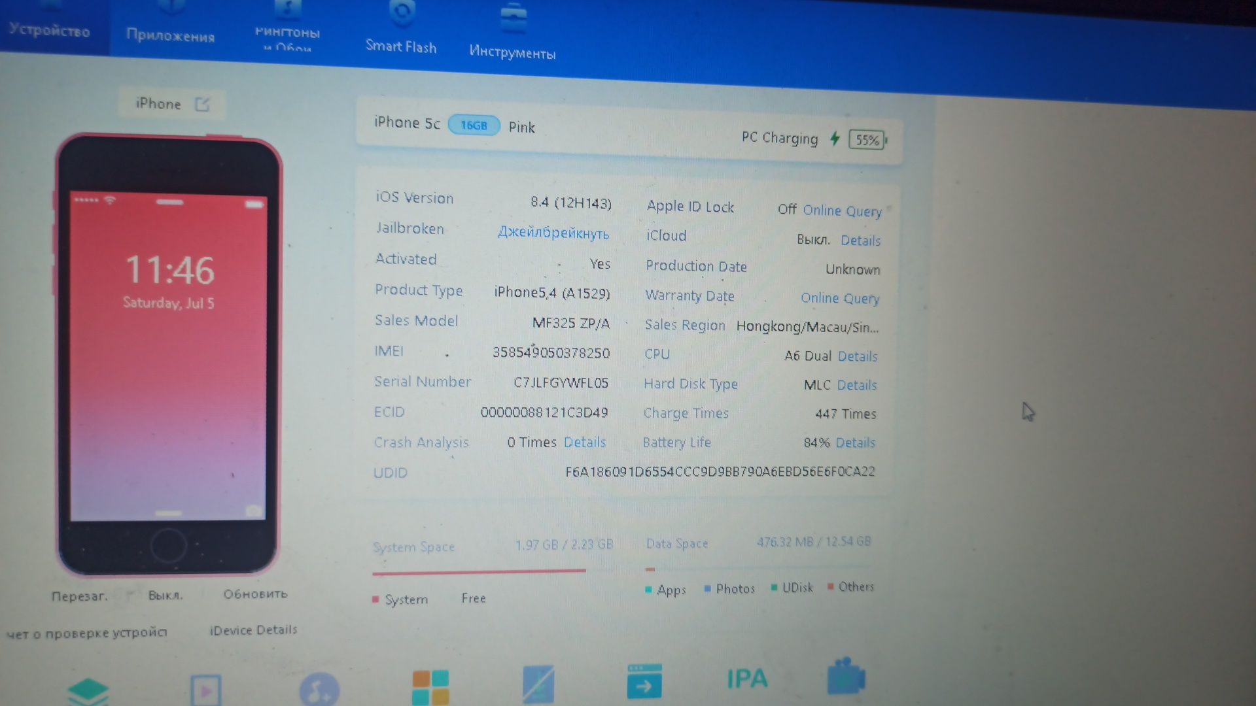Click the blue camera-shaped icon
Screen dimensions: 1256x706
[846, 677]
